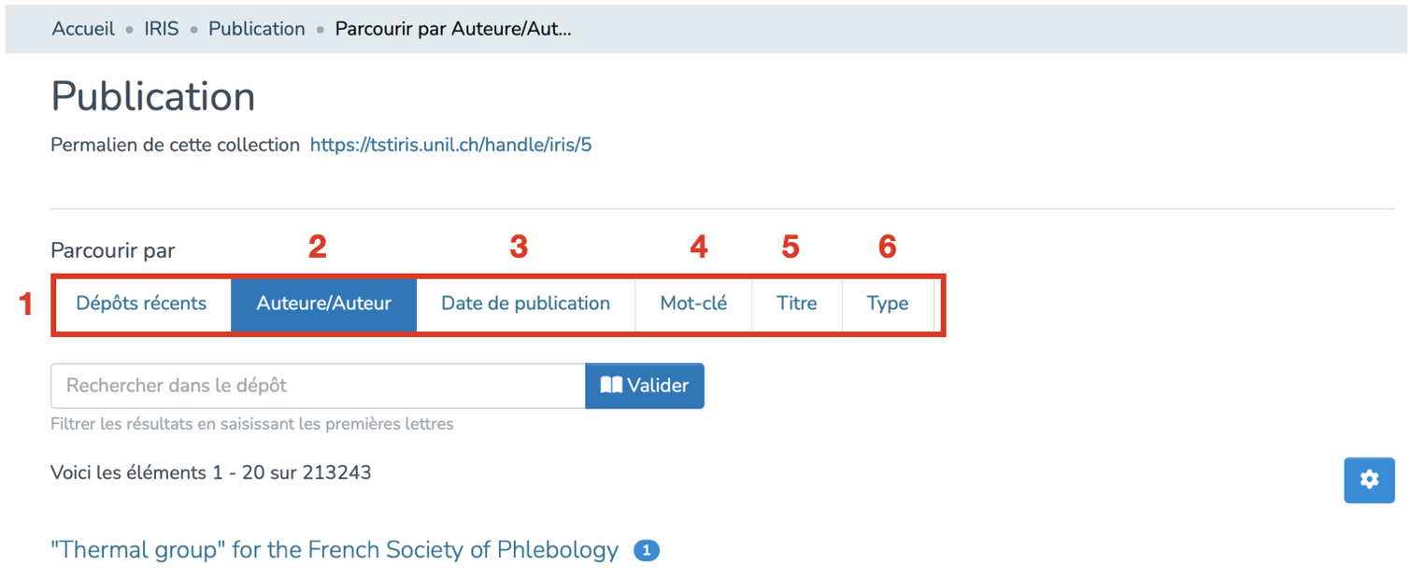Open "Thermal group" French Society of Phlebology entry

point(335,550)
